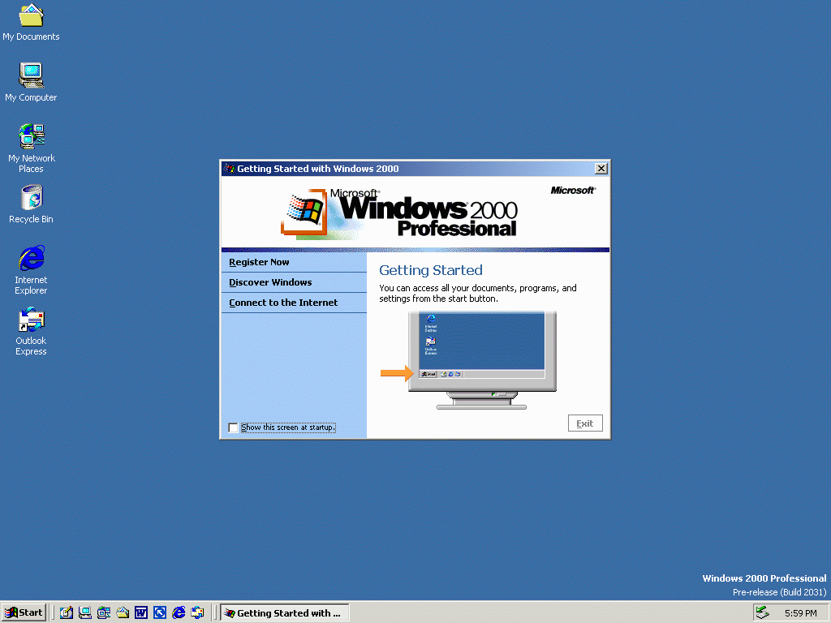Launch Word from the Quick Launch bar
The width and height of the screenshot is (831, 623).
click(141, 613)
